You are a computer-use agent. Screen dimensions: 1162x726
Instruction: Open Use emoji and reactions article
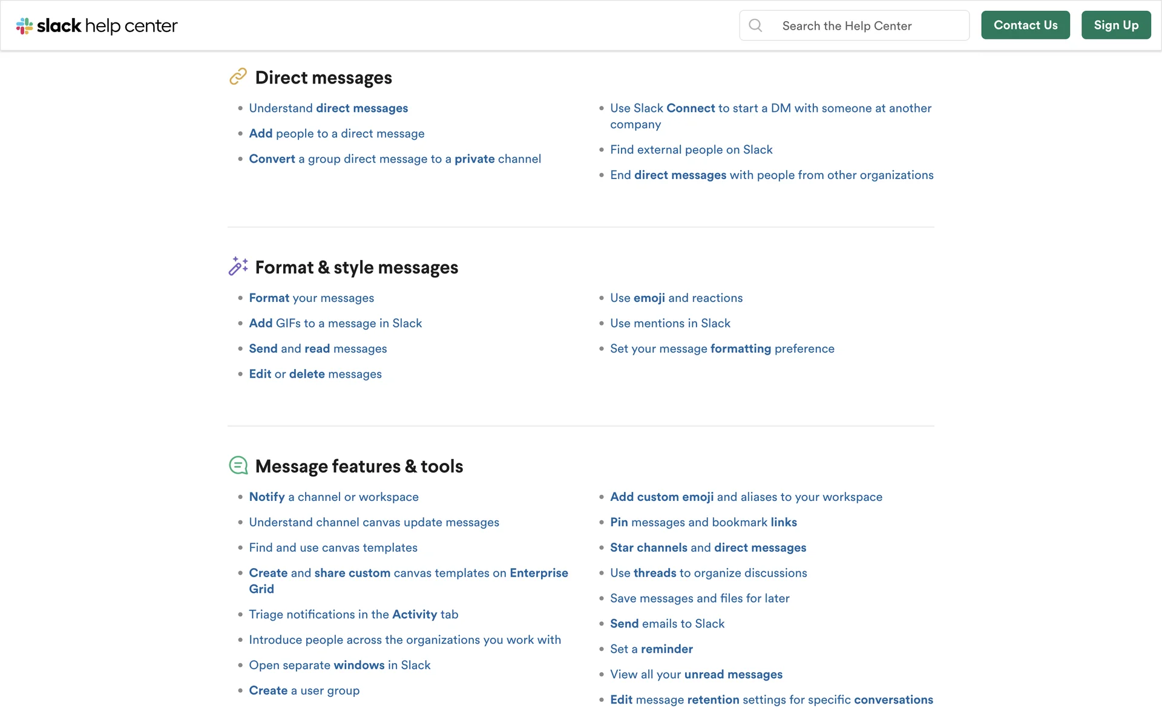[675, 298]
